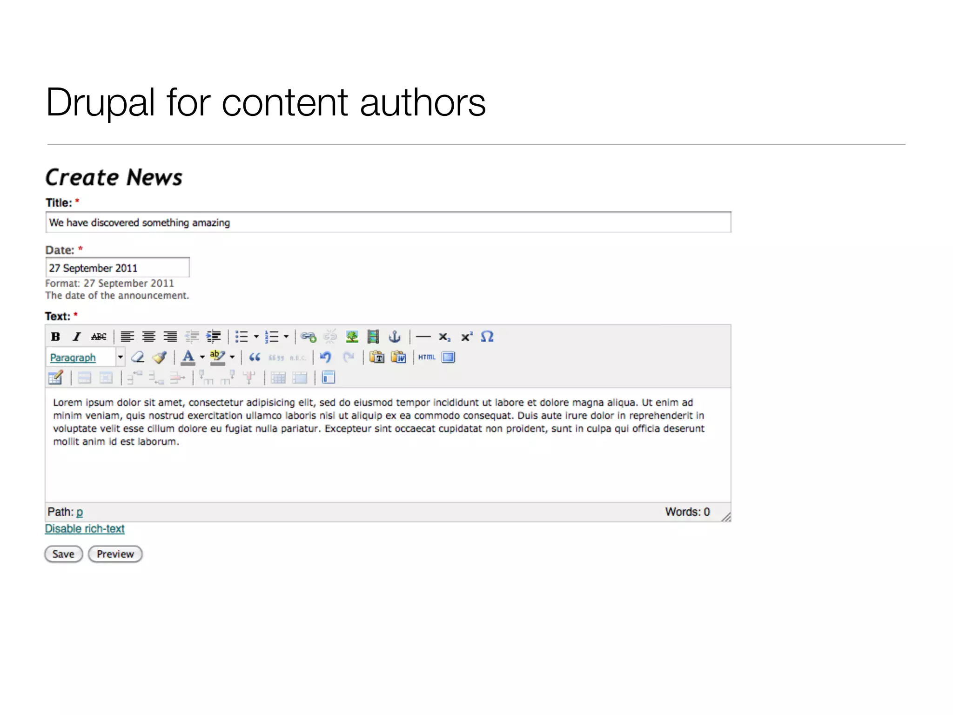Insert a bulleted list

(242, 337)
